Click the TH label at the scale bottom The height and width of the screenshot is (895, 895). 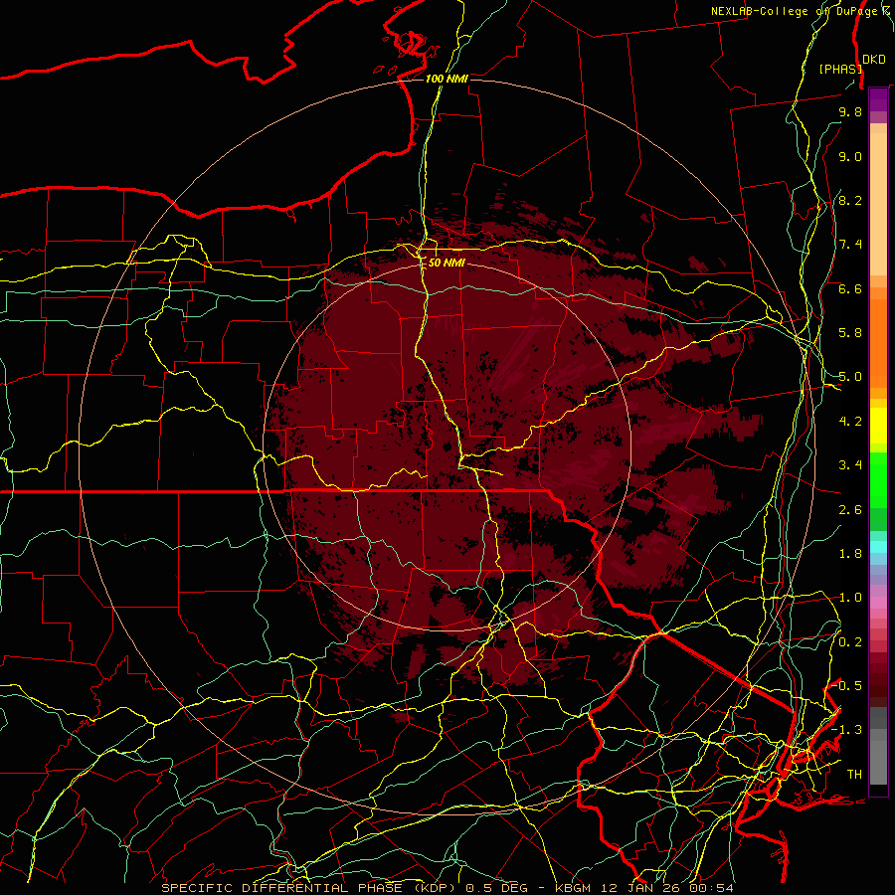(x=854, y=775)
